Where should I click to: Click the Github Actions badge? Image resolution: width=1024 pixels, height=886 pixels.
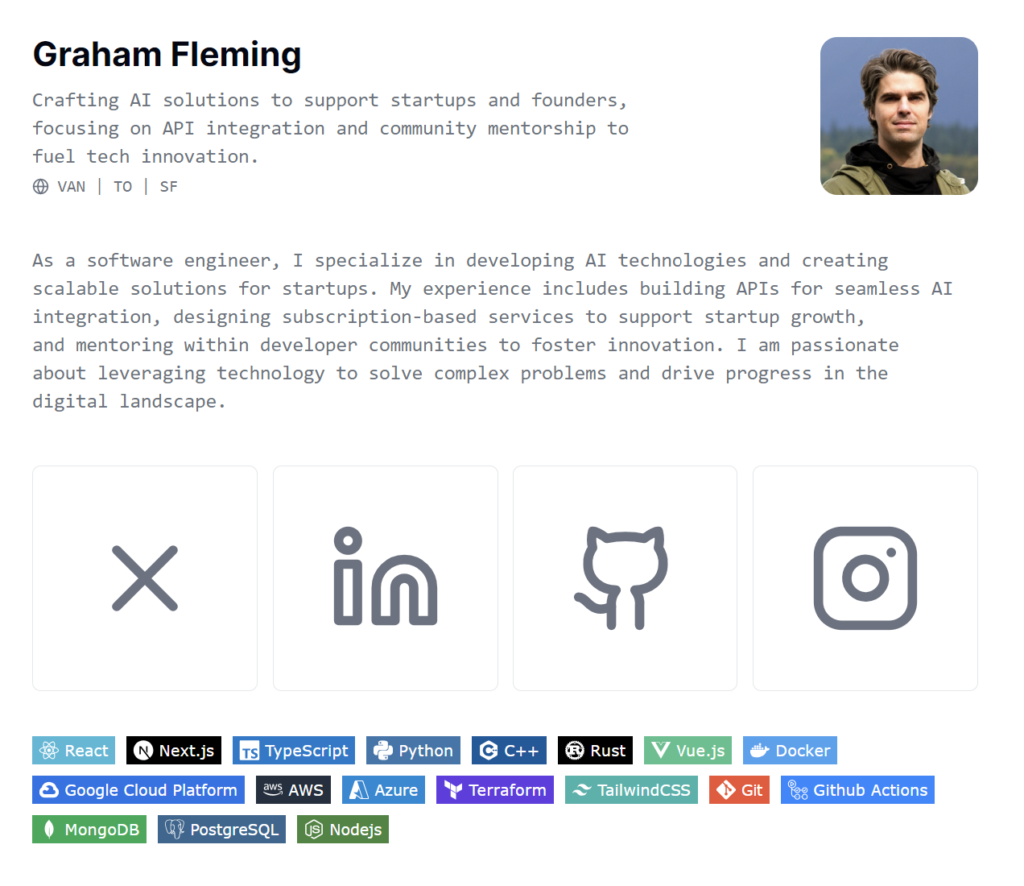pos(857,790)
